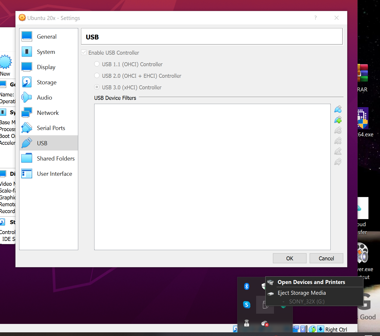Viewport: 380px width, 336px height.
Task: Choose USB 2.0 (OHCI + EHCI) Controller
Action: (97, 76)
